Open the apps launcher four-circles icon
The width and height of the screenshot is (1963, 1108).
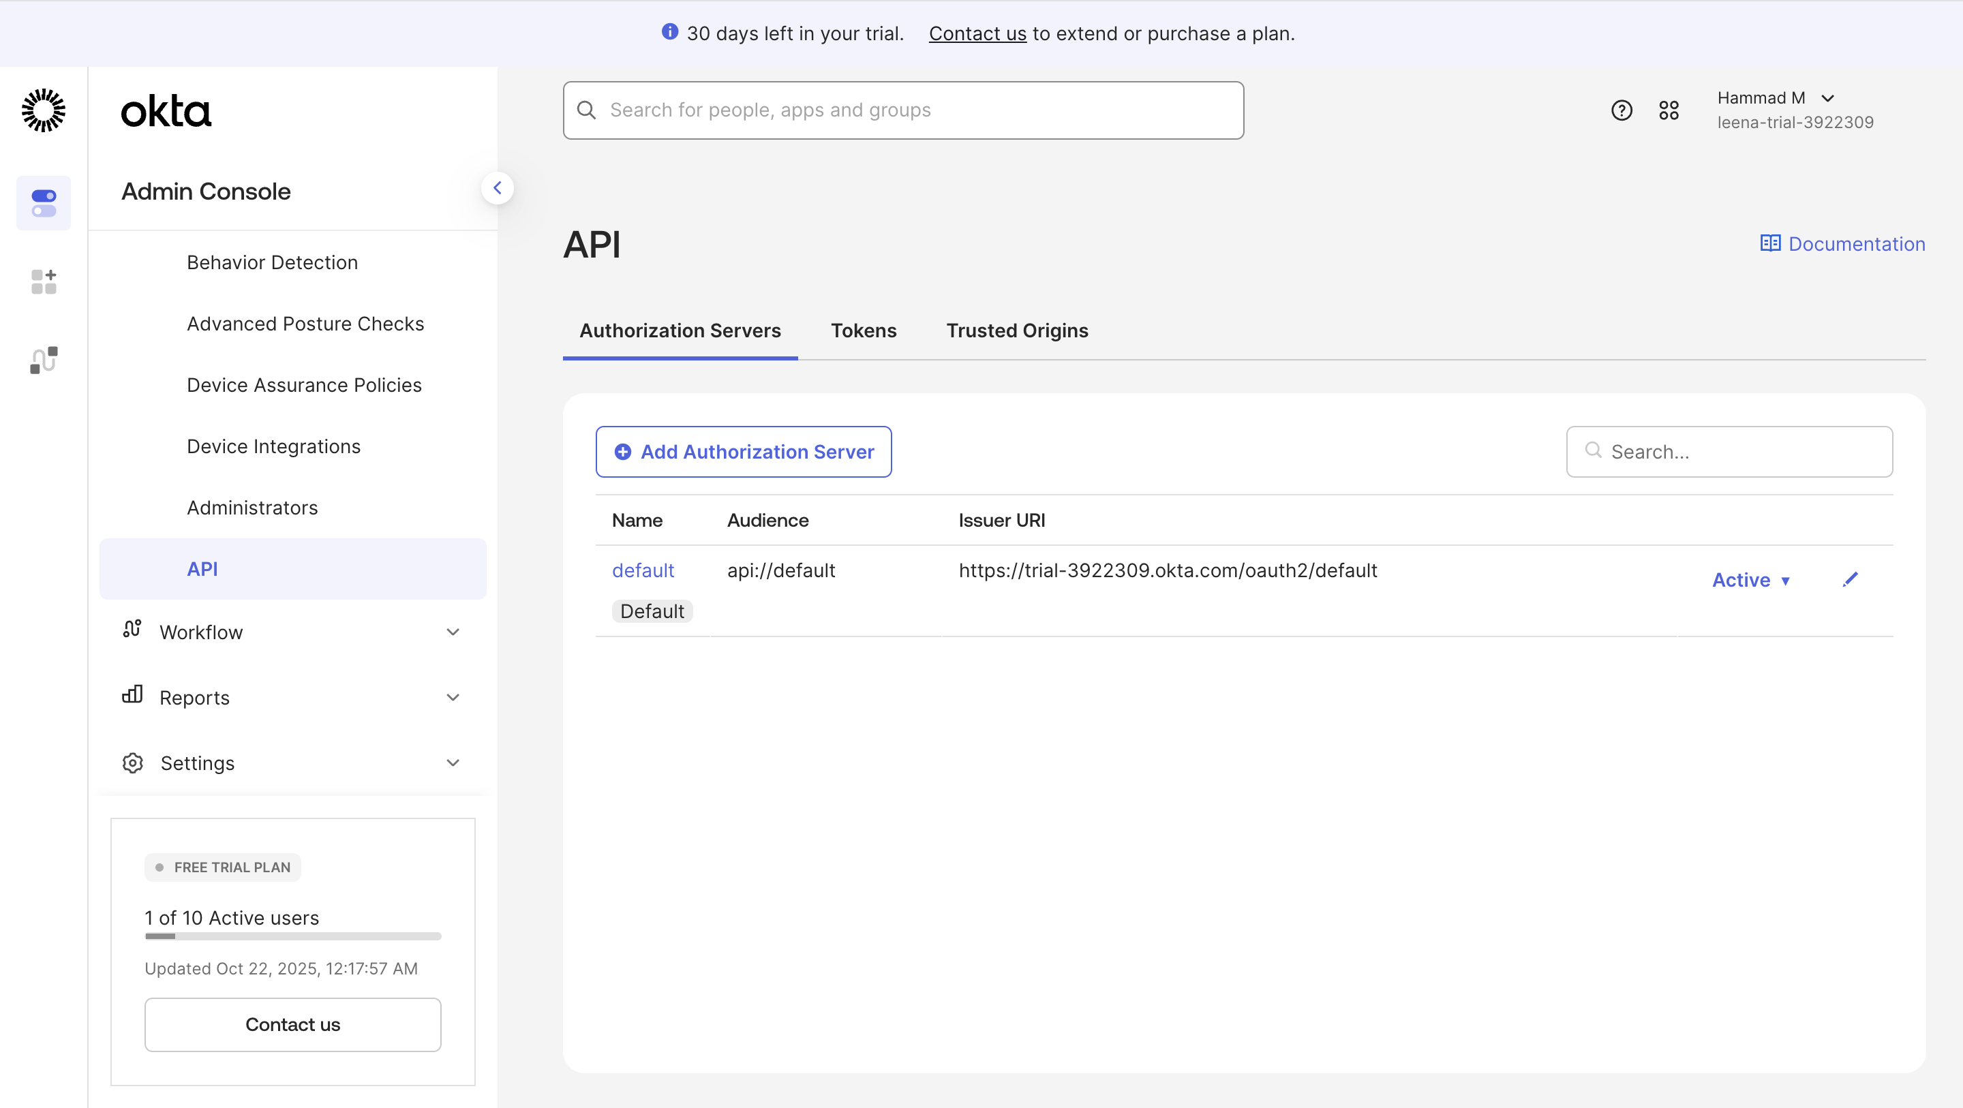[1668, 110]
